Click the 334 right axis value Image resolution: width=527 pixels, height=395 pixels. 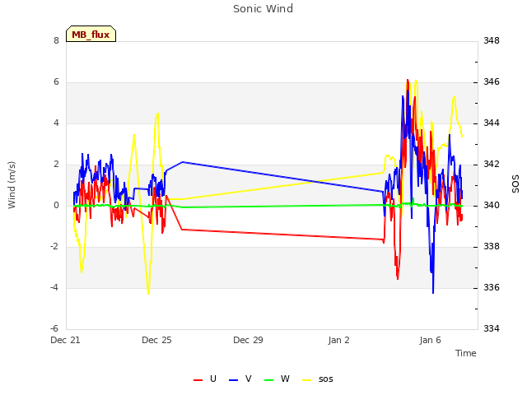pos(492,328)
